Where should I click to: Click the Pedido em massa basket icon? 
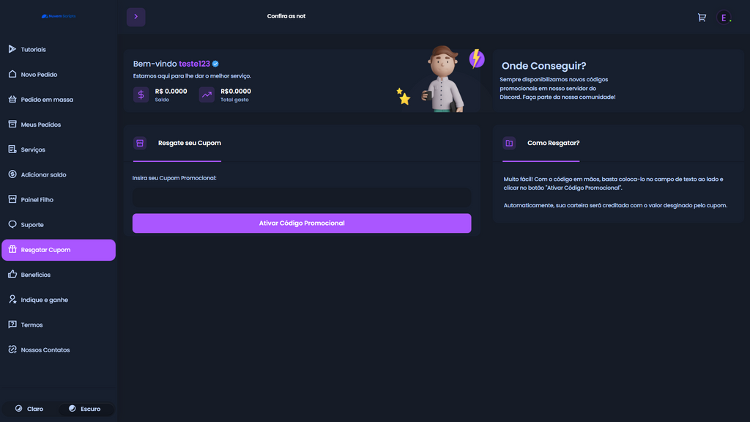click(x=12, y=100)
